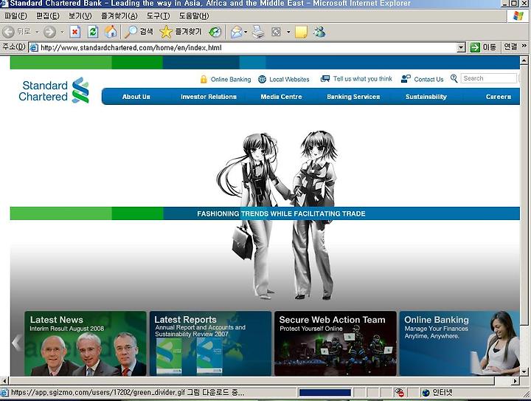Click horizontal scrollbar right arrow
531x401 pixels.
[515, 380]
